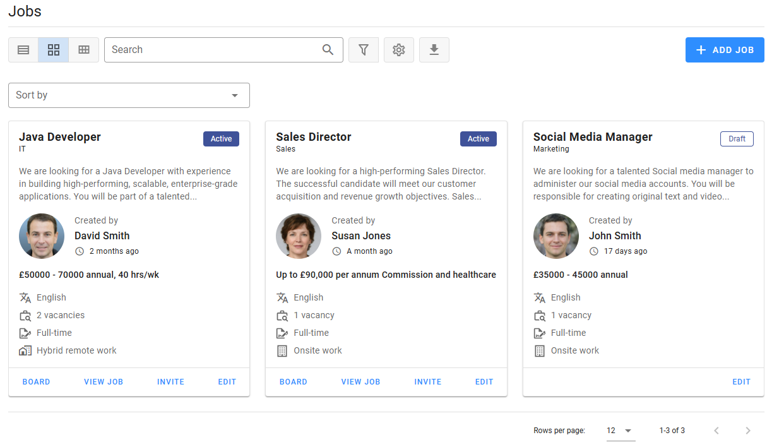
Task: Open settings gear for jobs
Action: coord(399,50)
